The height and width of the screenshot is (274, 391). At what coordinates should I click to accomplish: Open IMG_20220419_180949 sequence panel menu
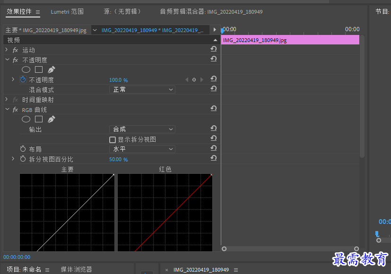(236, 270)
